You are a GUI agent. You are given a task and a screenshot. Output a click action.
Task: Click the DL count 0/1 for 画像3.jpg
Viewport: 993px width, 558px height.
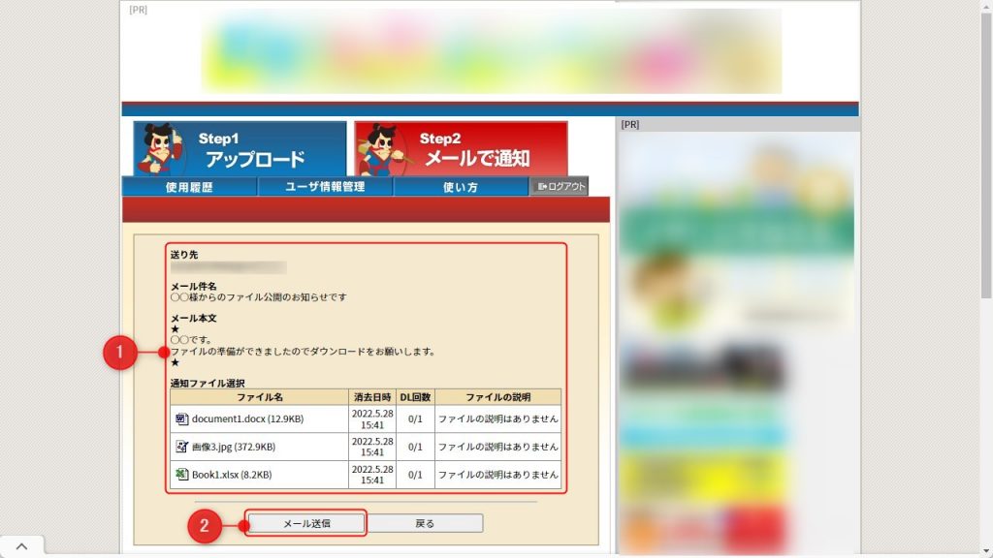pos(415,447)
